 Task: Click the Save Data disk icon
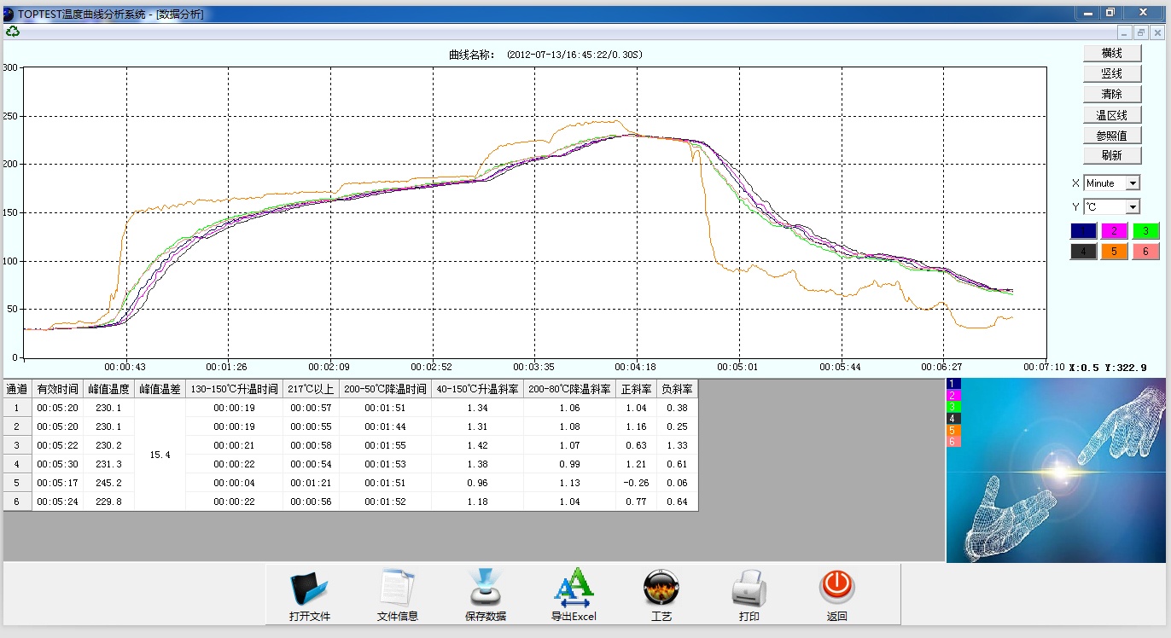(x=485, y=589)
